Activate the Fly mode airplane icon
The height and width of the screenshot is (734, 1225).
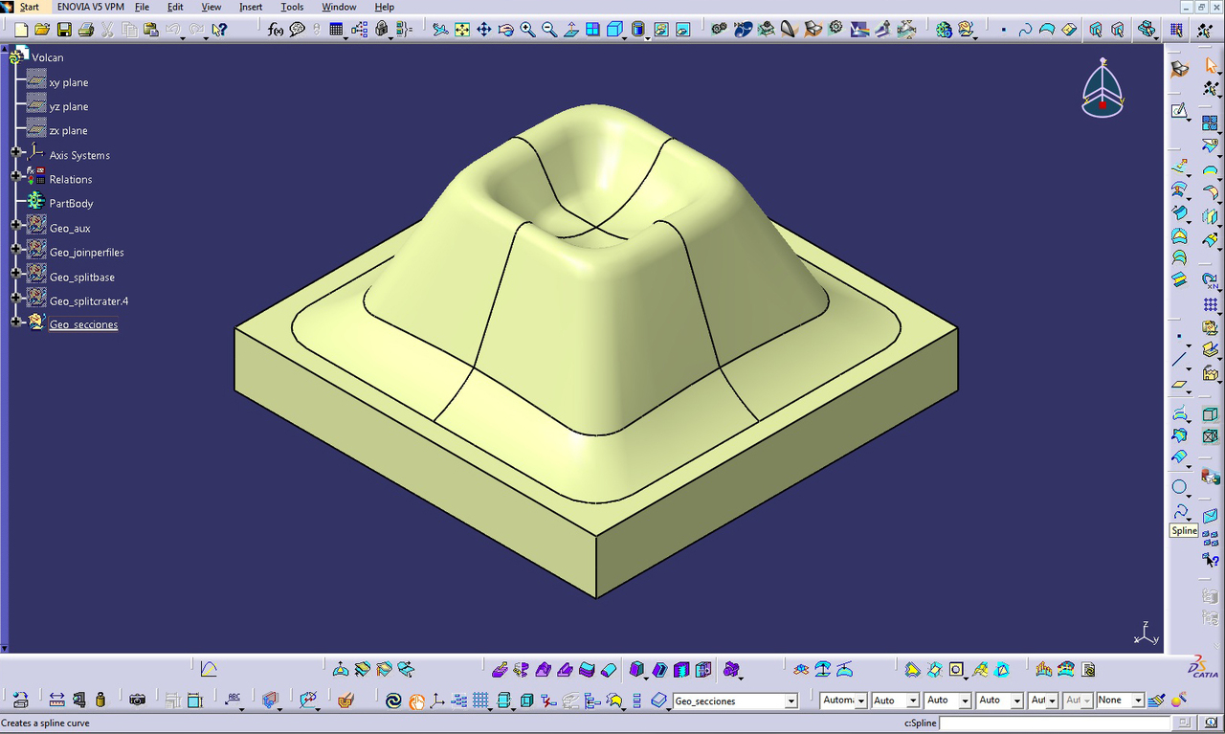(440, 30)
